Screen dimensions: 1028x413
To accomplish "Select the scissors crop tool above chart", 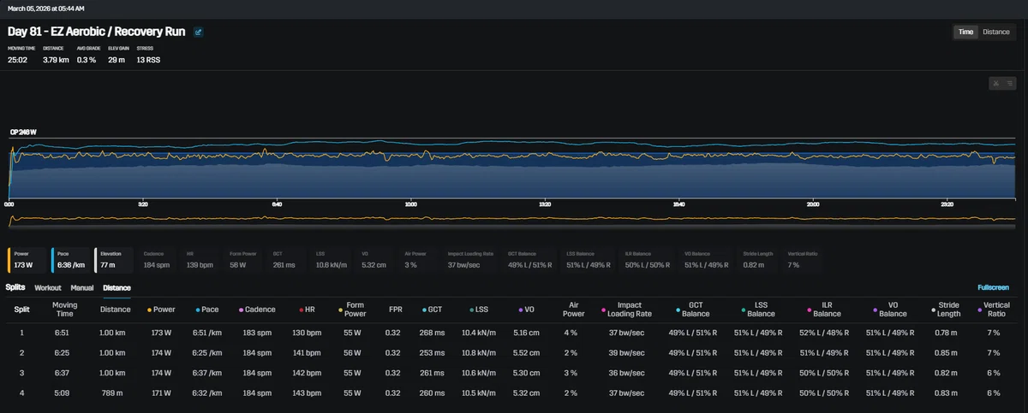I will tap(996, 83).
